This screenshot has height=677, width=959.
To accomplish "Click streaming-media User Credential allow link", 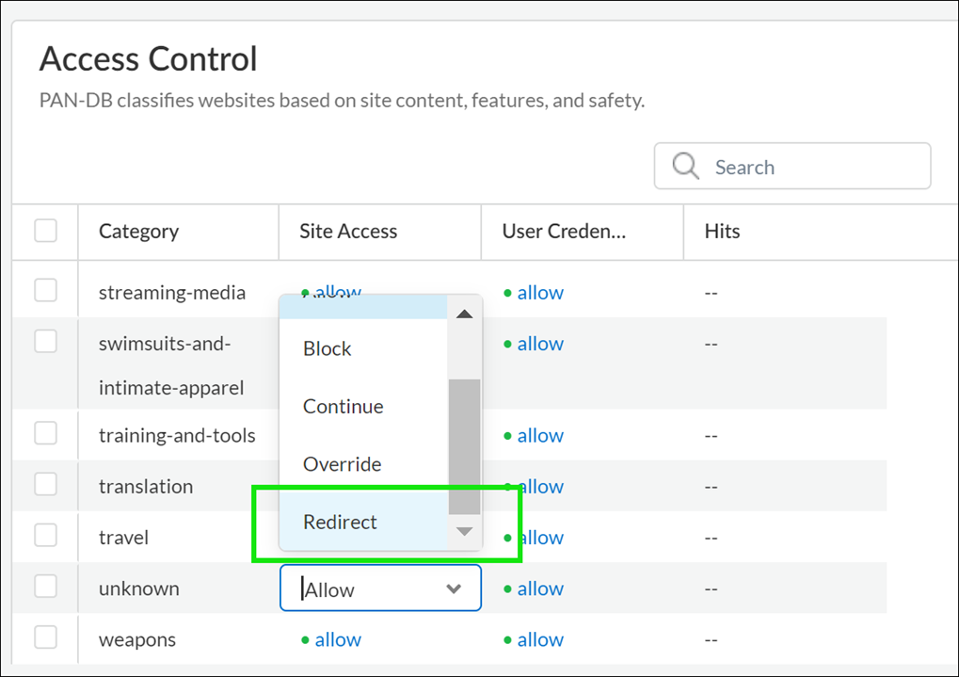I will click(x=540, y=293).
